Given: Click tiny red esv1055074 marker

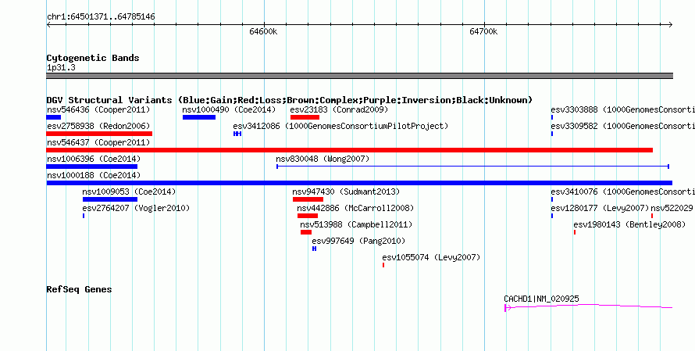Looking at the screenshot, I should coord(383,265).
